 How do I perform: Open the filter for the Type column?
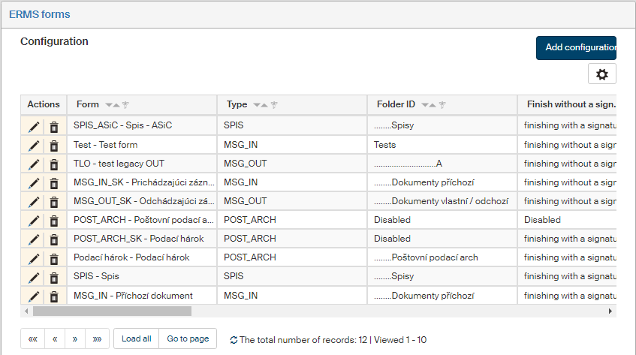click(275, 105)
